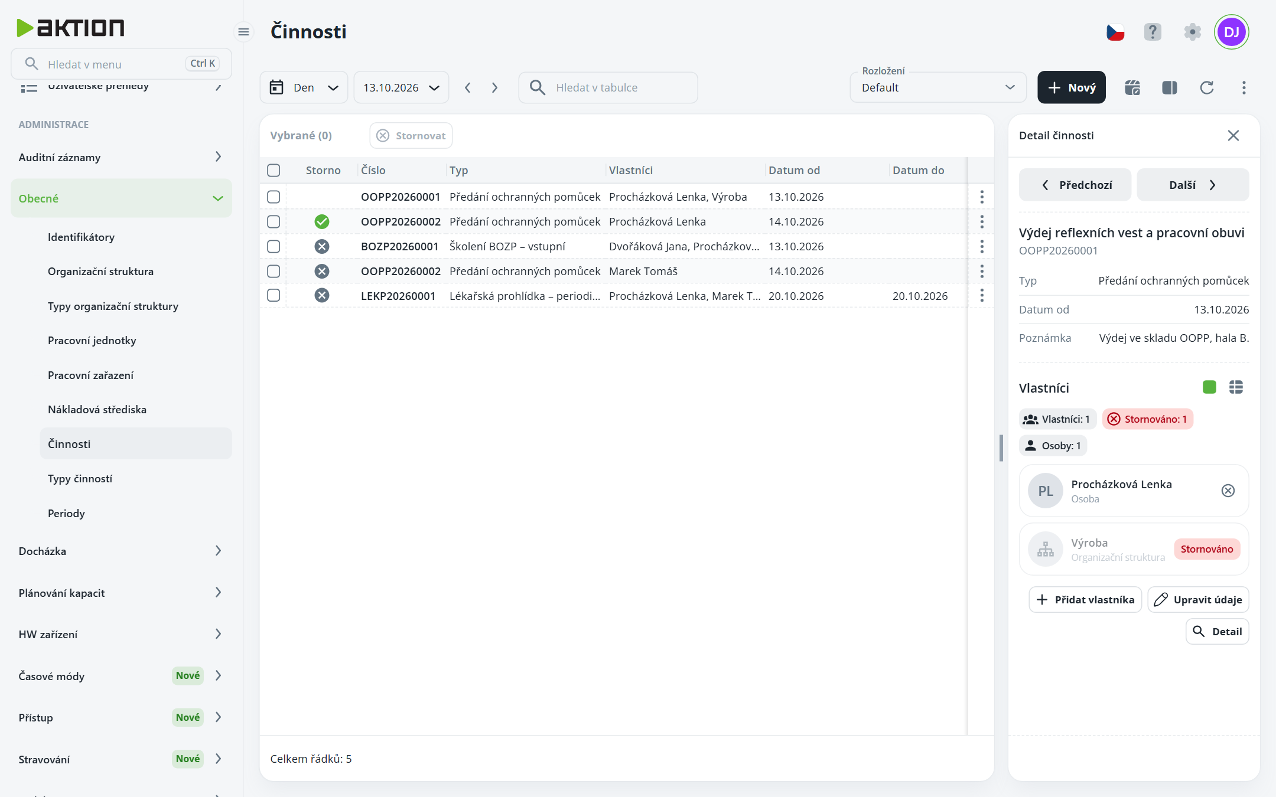Open help question mark icon

(x=1153, y=32)
